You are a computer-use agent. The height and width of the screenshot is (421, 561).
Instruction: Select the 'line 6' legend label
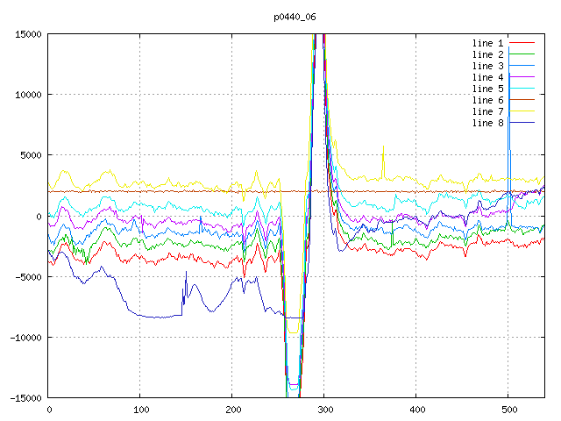click(488, 100)
